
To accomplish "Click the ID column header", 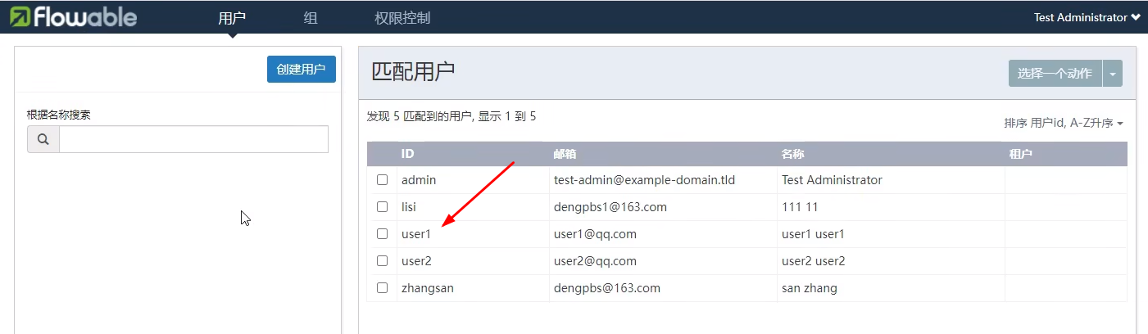I will pos(408,154).
